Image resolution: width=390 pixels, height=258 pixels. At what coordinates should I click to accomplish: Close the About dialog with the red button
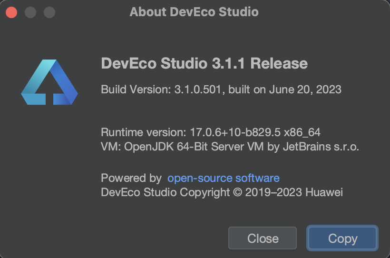(11, 12)
